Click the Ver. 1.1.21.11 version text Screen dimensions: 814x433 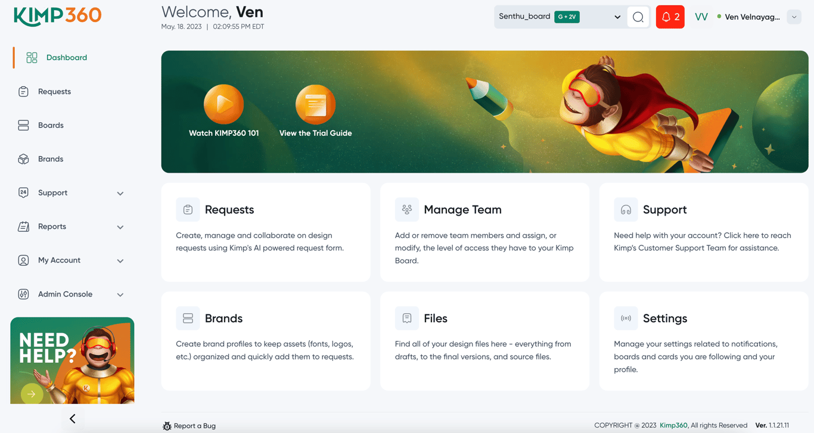point(772,426)
